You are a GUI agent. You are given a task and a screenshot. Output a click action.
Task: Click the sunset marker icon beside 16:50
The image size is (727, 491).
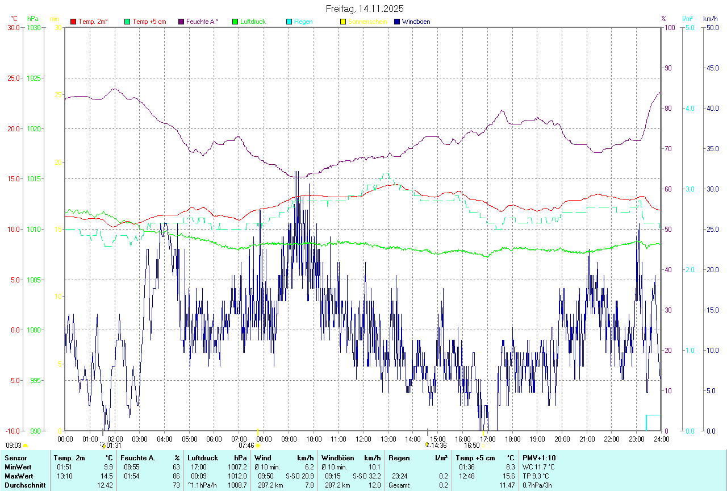pyautogui.click(x=483, y=446)
